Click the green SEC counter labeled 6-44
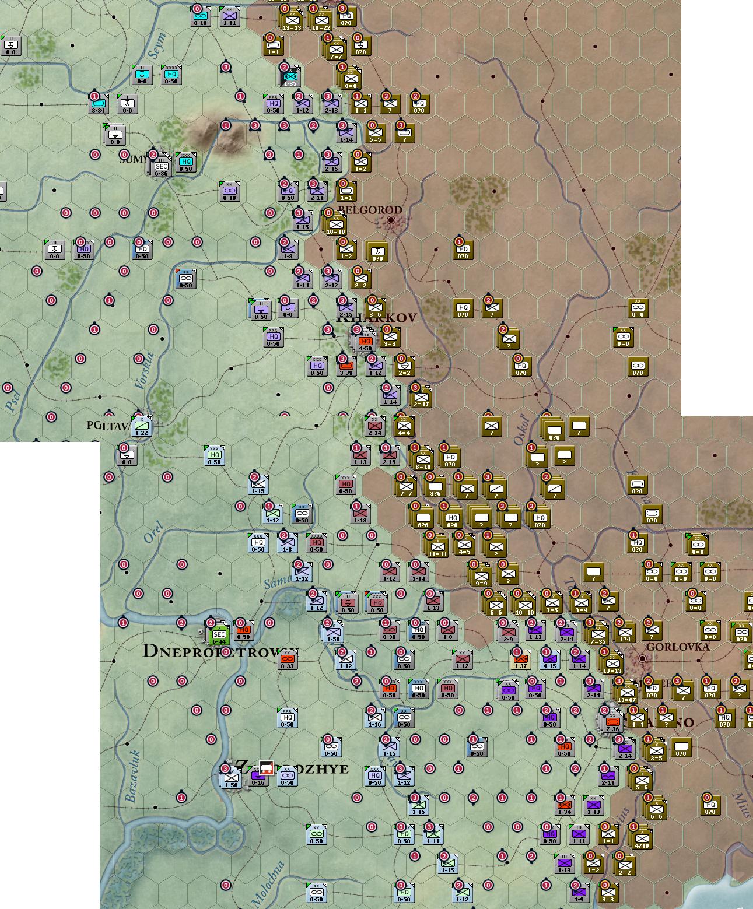Viewport: 753px width, 909px height. pos(219,633)
